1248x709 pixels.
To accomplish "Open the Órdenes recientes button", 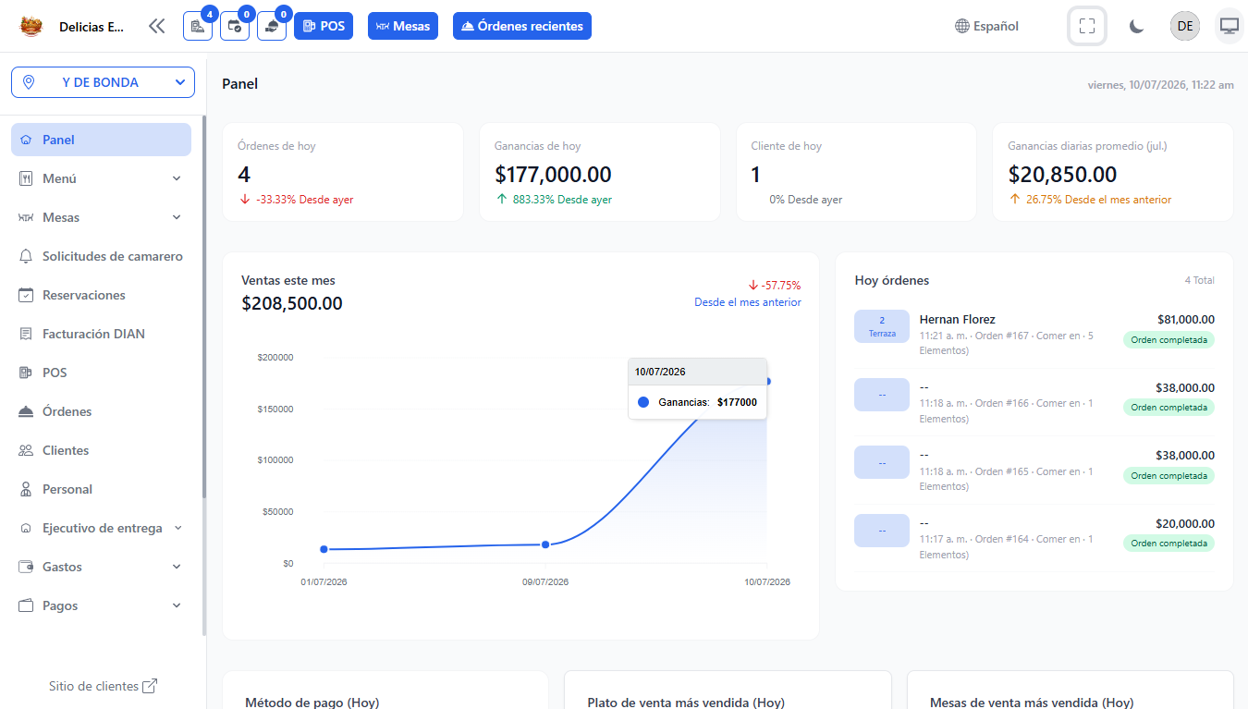I will point(521,26).
